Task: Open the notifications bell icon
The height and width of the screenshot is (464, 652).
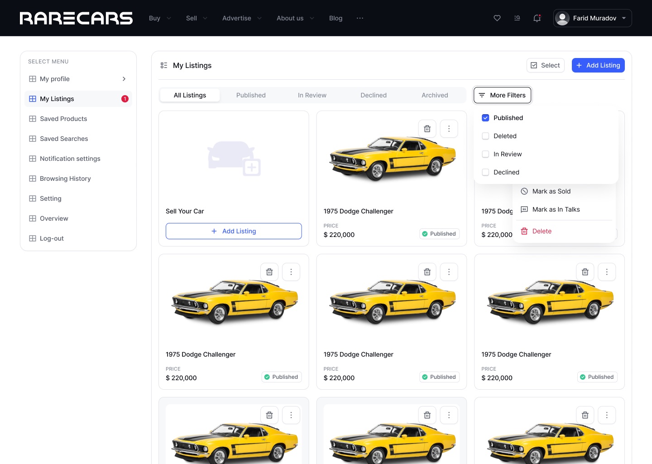Action: [537, 18]
